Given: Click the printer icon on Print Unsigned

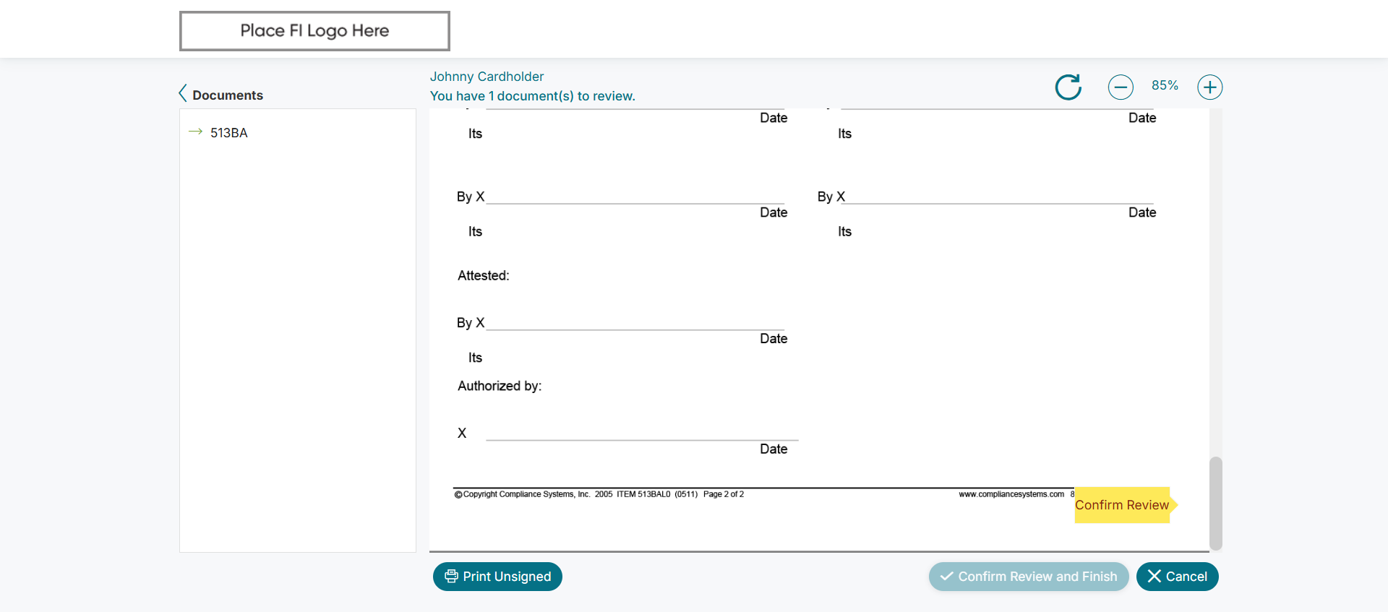Looking at the screenshot, I should pos(451,576).
